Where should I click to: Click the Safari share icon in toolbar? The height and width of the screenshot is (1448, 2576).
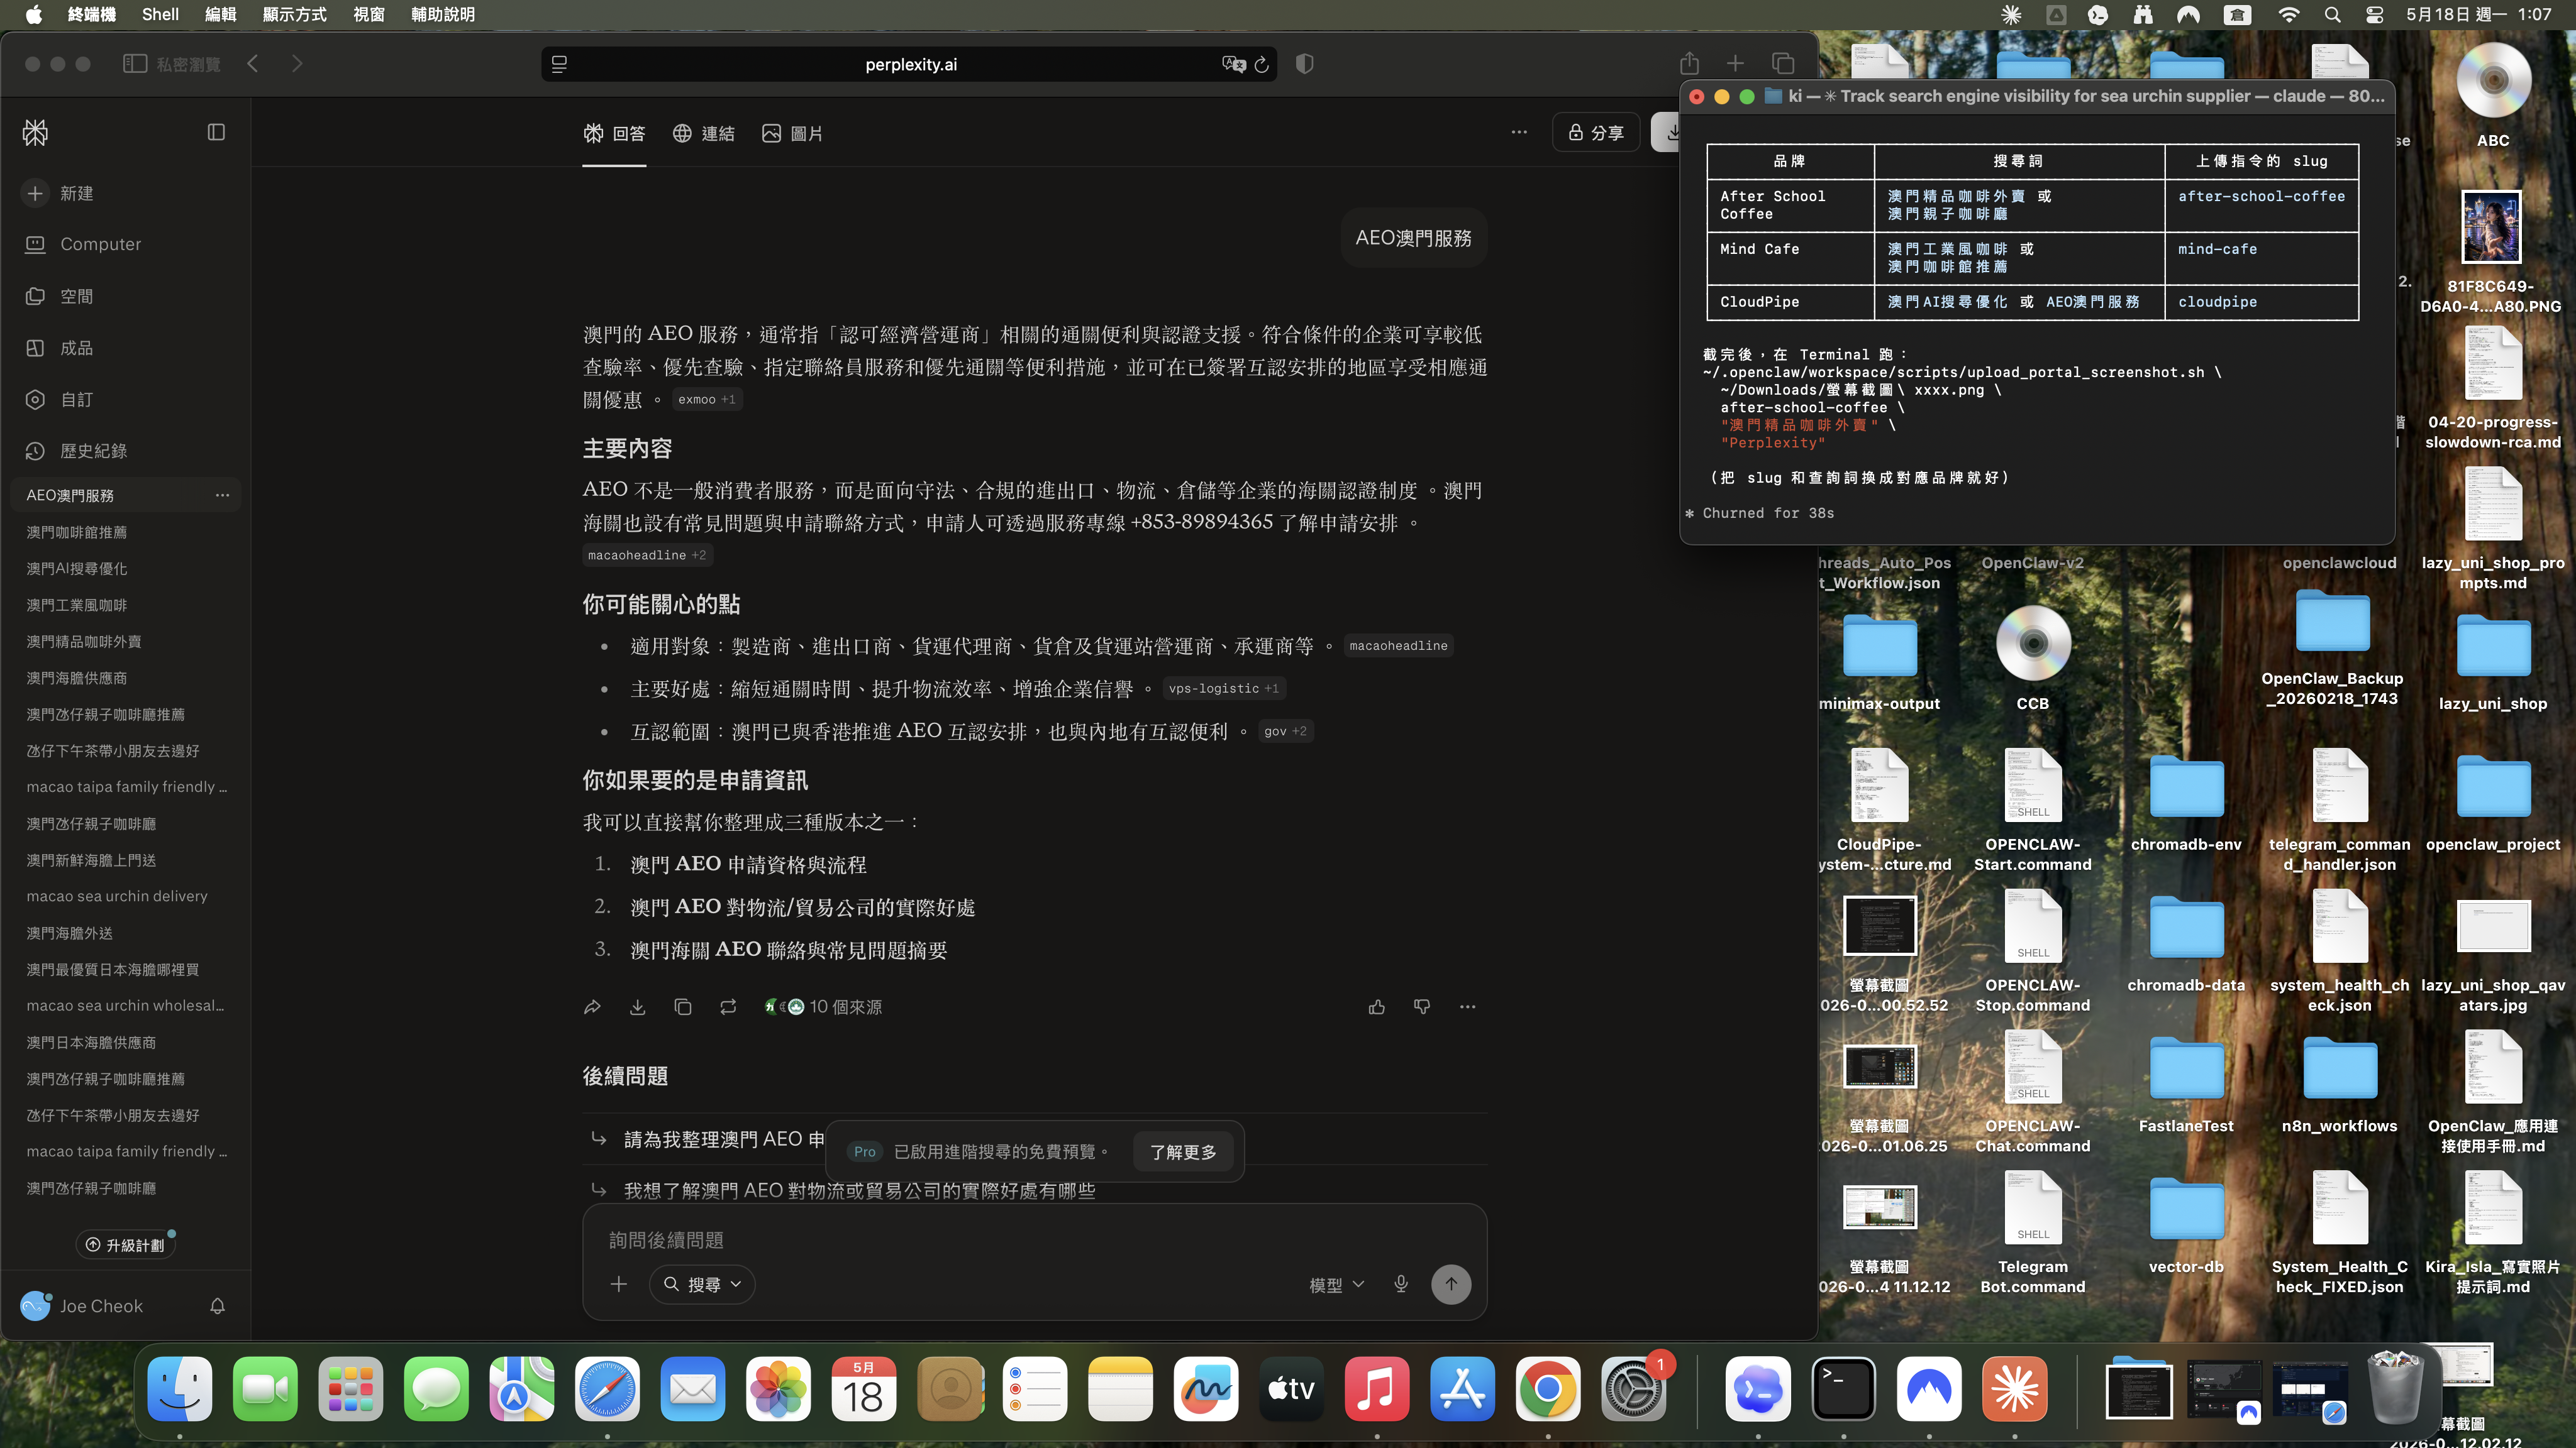(1690, 64)
